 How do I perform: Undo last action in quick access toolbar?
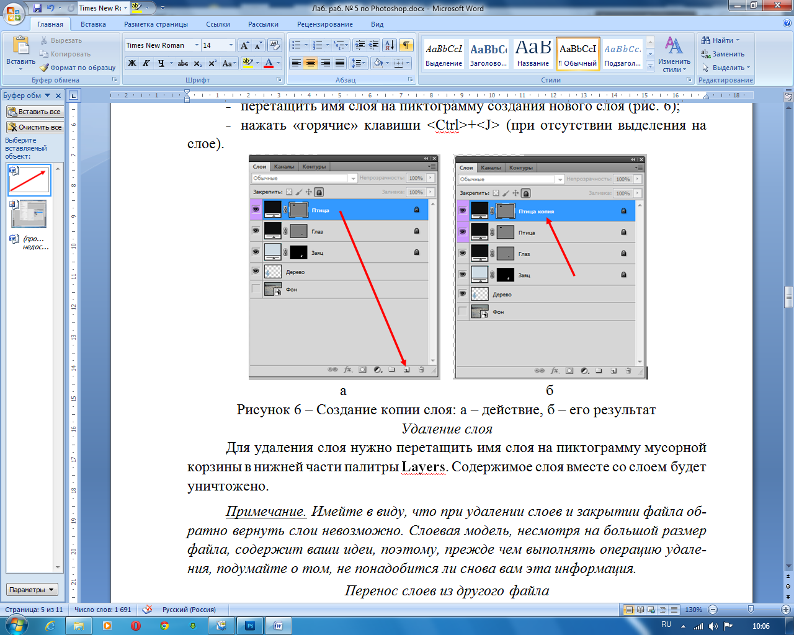(51, 8)
